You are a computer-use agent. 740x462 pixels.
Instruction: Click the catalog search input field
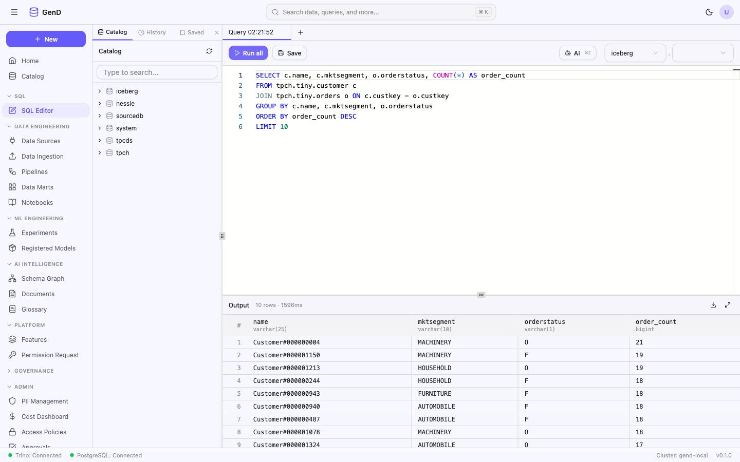[157, 72]
